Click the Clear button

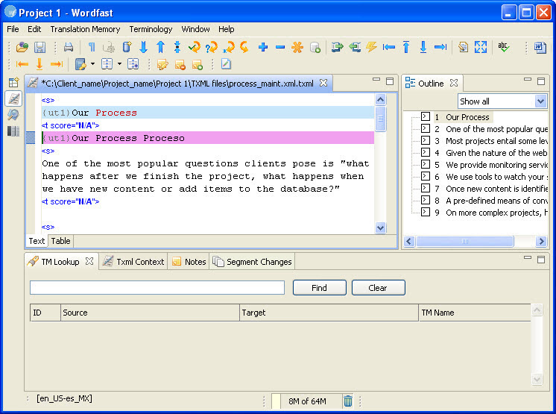click(378, 288)
